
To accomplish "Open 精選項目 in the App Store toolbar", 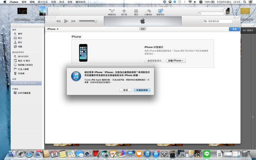I will 112,12.
